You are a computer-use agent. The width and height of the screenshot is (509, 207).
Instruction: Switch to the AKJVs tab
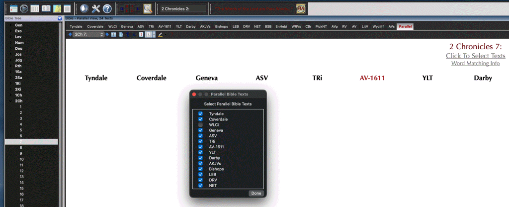coord(205,27)
